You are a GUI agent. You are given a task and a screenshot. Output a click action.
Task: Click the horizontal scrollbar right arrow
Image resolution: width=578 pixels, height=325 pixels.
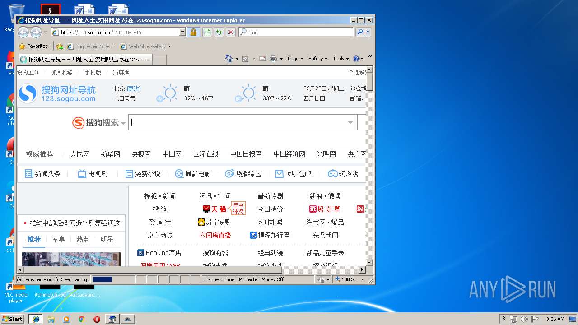coord(362,270)
